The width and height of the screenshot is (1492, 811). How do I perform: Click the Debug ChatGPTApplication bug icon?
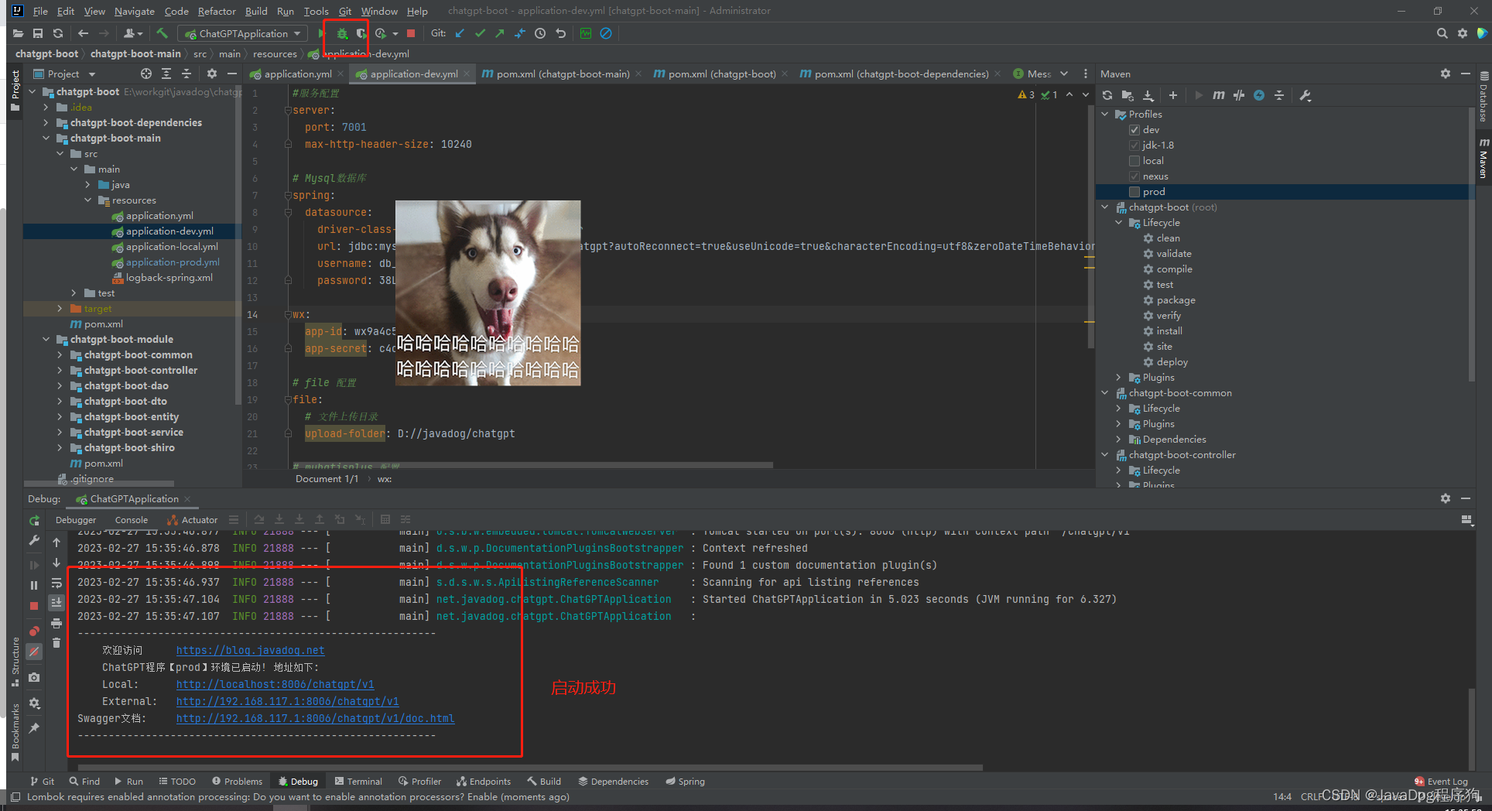pos(342,33)
